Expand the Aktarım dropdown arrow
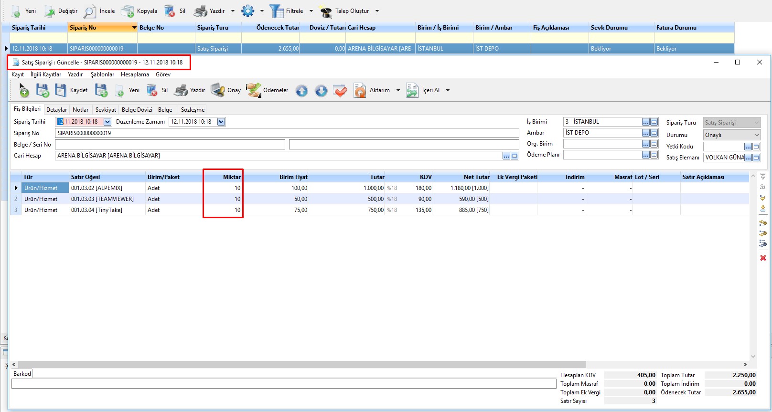This screenshot has width=772, height=412. coord(398,90)
